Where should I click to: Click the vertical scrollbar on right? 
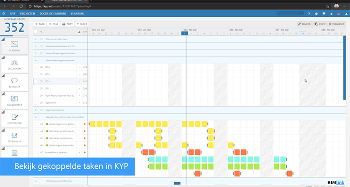click(344, 68)
